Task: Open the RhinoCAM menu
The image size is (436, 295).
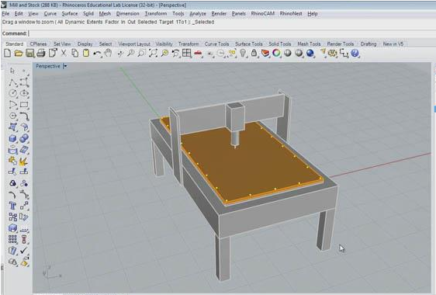Action: coord(262,14)
